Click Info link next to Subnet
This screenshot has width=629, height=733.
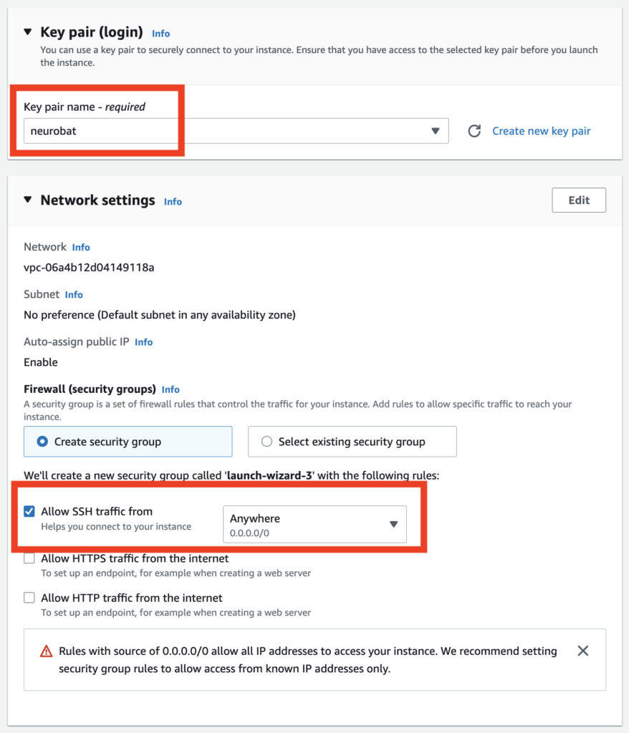(74, 295)
